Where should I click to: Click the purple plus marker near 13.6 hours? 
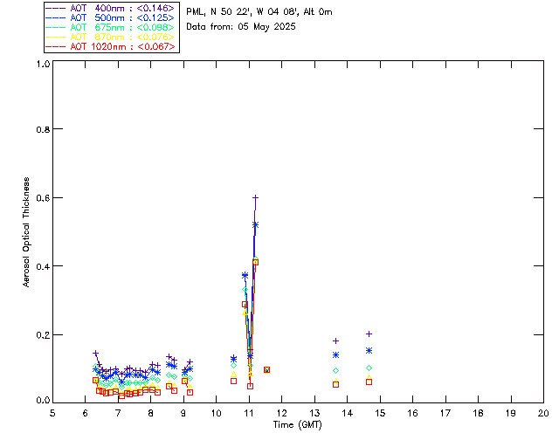coord(335,340)
